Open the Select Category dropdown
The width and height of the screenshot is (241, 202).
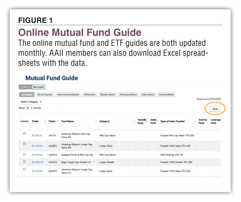(x=30, y=102)
